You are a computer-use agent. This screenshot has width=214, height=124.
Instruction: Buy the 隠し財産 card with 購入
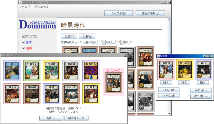click(x=184, y=83)
